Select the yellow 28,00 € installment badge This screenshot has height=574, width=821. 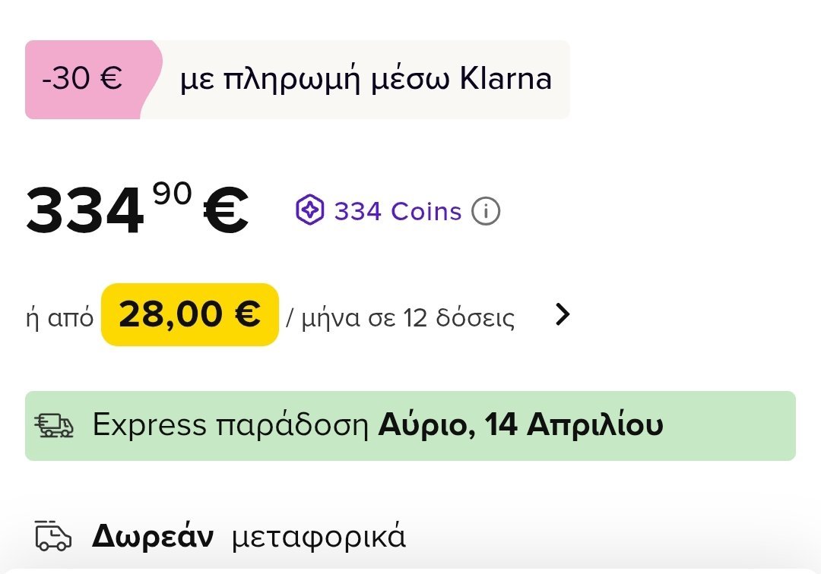[190, 314]
